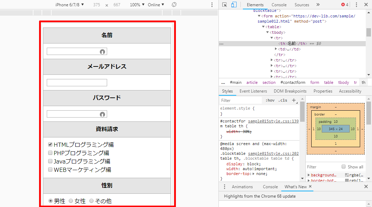This screenshot has height=207, width=372.
Task: Close the What's New drawer tab
Action: click(x=310, y=187)
